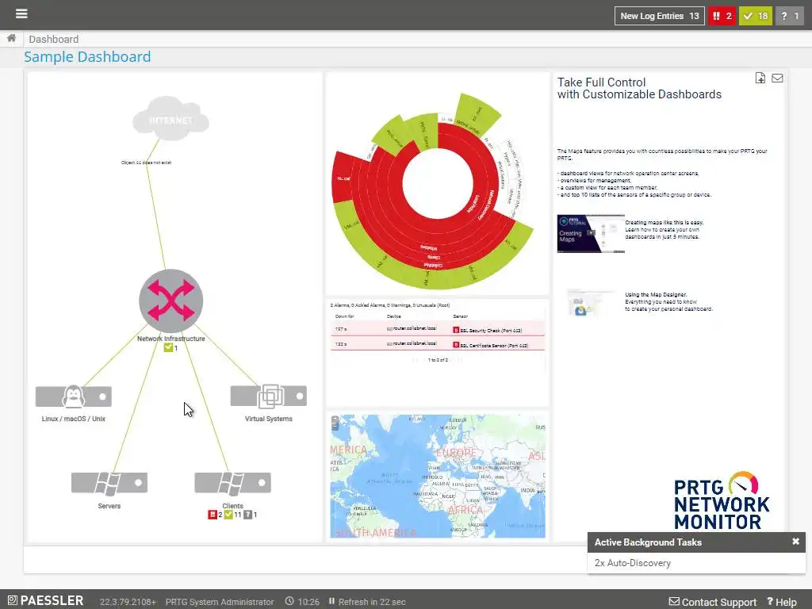
Task: Click red down count 2 under Clients
Action: click(x=215, y=515)
